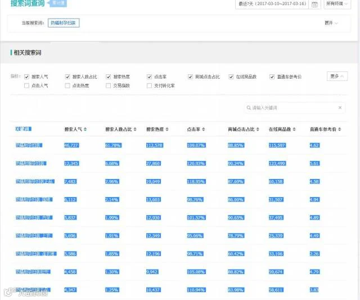
Task: Clear keyword search with X icon
Action: pos(340,108)
